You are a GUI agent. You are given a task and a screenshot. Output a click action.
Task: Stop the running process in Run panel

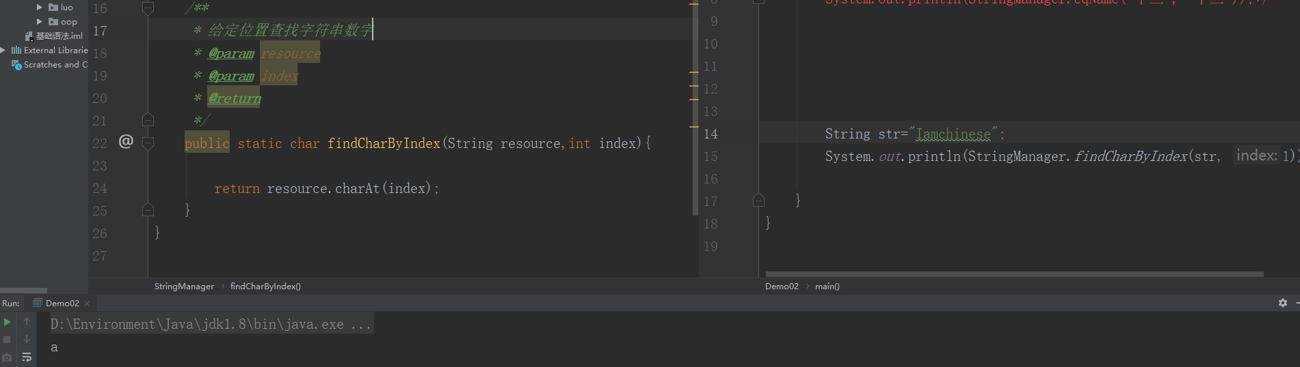7,340
